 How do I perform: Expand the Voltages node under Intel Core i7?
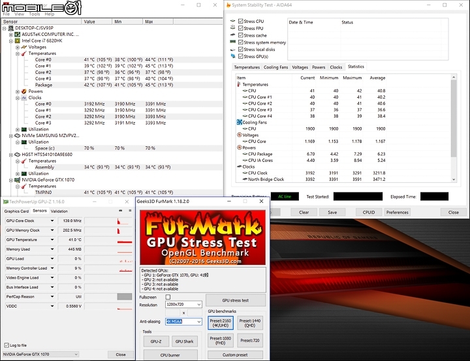coord(18,47)
